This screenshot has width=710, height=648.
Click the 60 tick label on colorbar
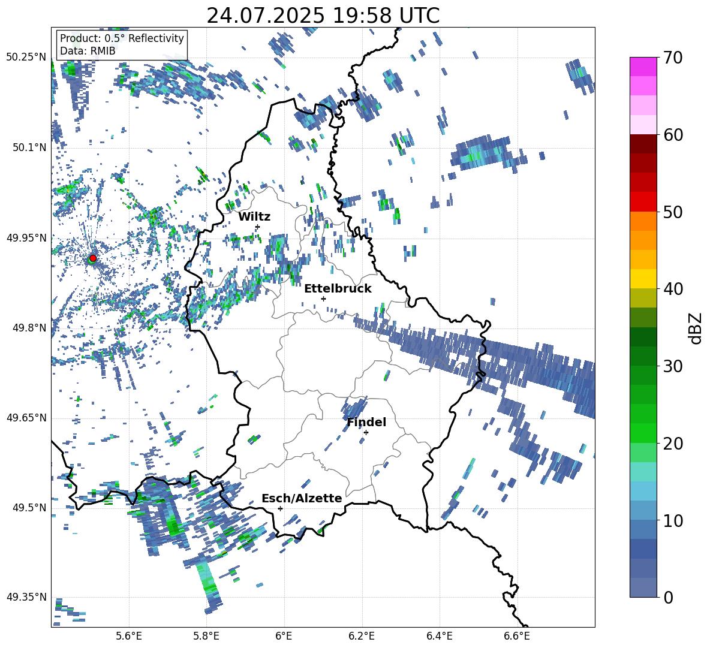(672, 135)
